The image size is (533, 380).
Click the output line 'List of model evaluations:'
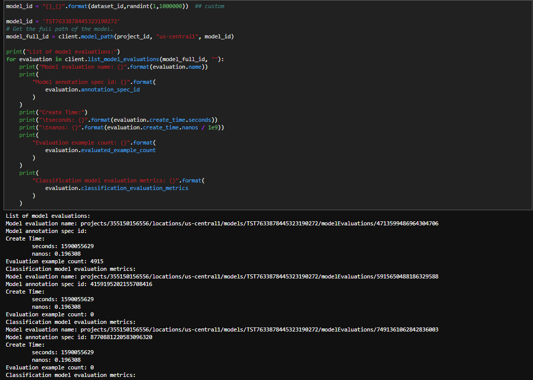[48, 216]
